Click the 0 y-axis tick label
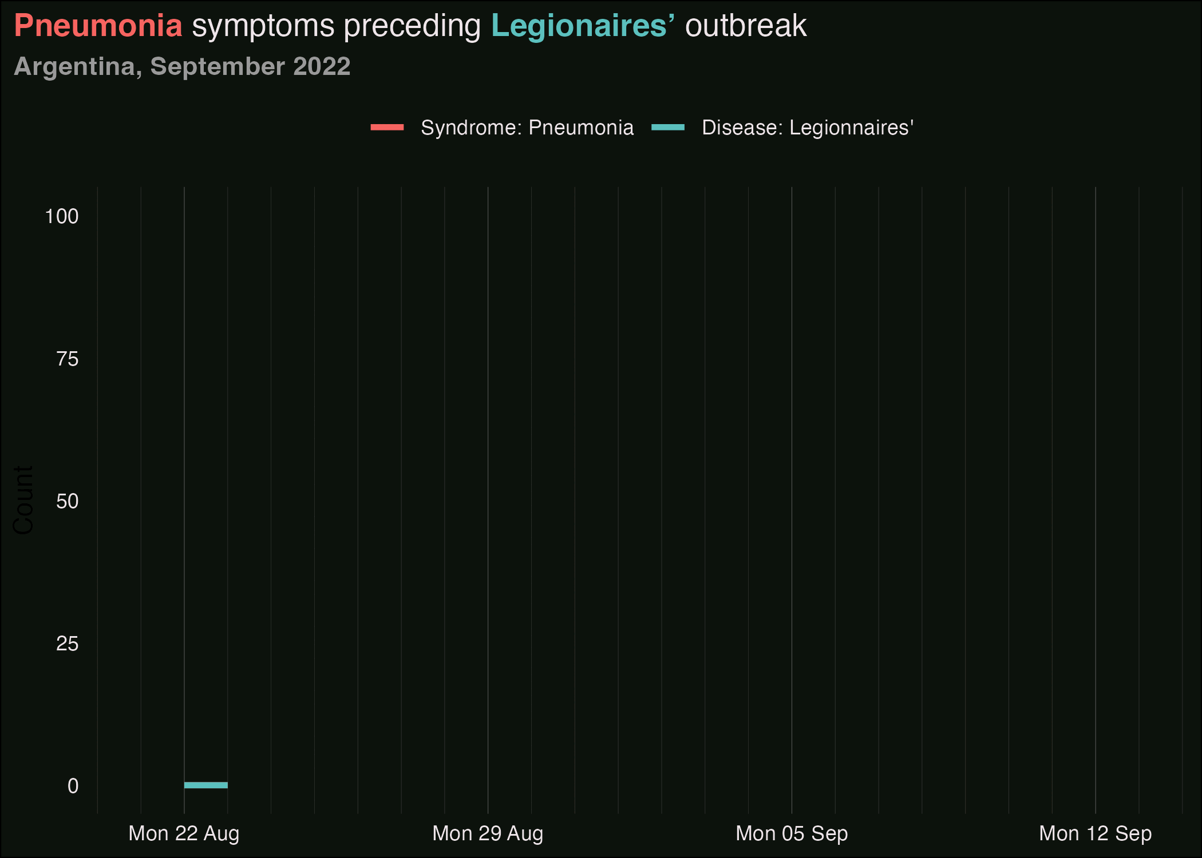The height and width of the screenshot is (858, 1202). [x=73, y=786]
